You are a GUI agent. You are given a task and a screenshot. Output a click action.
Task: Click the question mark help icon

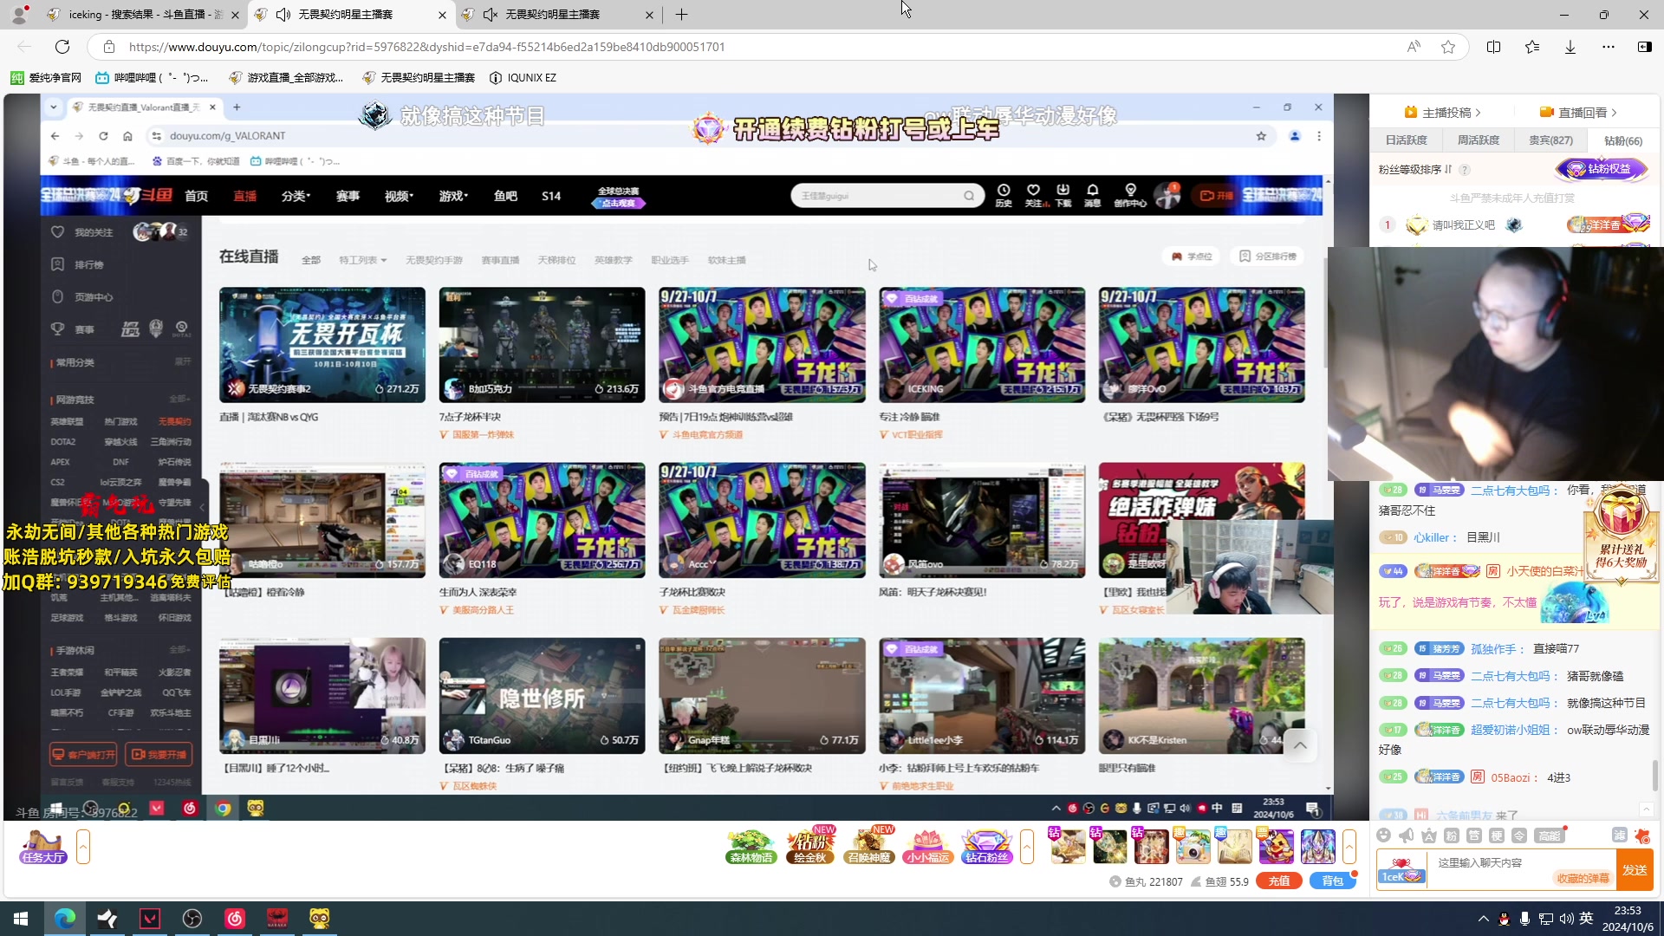click(x=1465, y=170)
